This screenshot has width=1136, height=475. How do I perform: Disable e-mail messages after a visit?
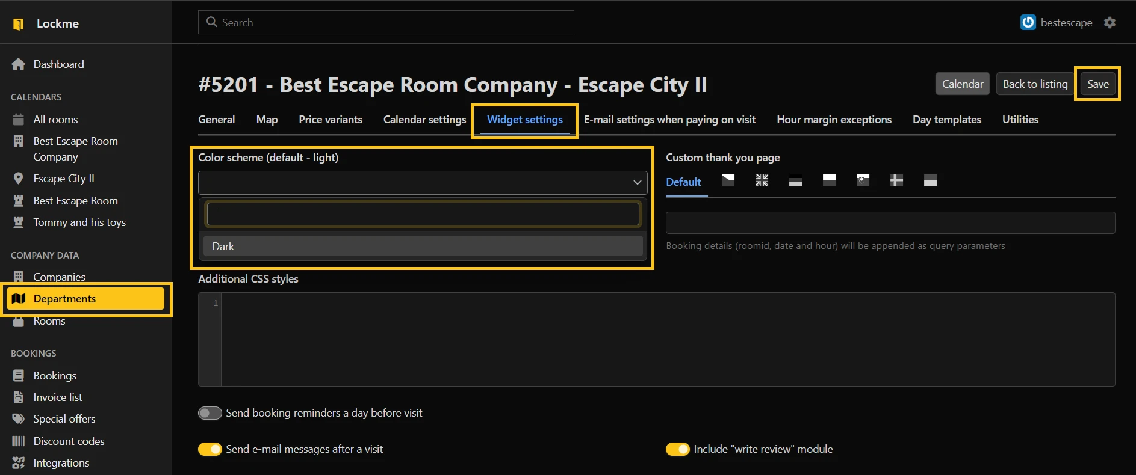(x=210, y=449)
